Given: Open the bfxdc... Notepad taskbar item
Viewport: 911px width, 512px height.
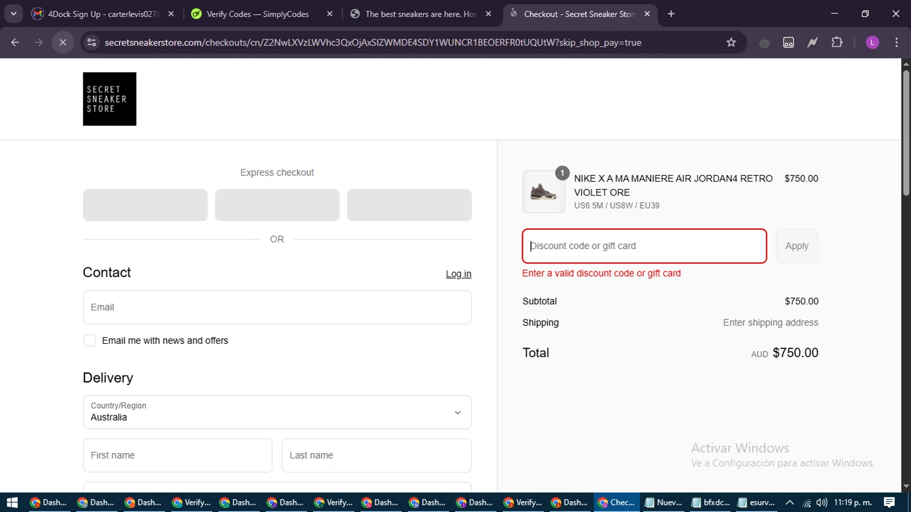Looking at the screenshot, I should 711,502.
